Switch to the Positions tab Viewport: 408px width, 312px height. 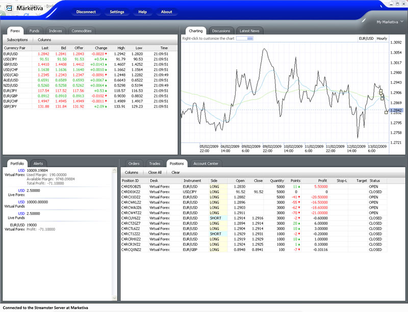point(176,163)
